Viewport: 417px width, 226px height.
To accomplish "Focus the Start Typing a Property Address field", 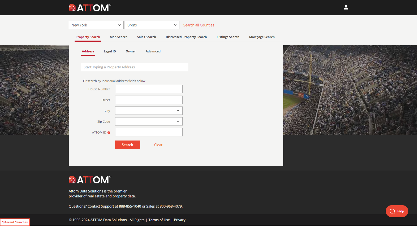I will [134, 67].
